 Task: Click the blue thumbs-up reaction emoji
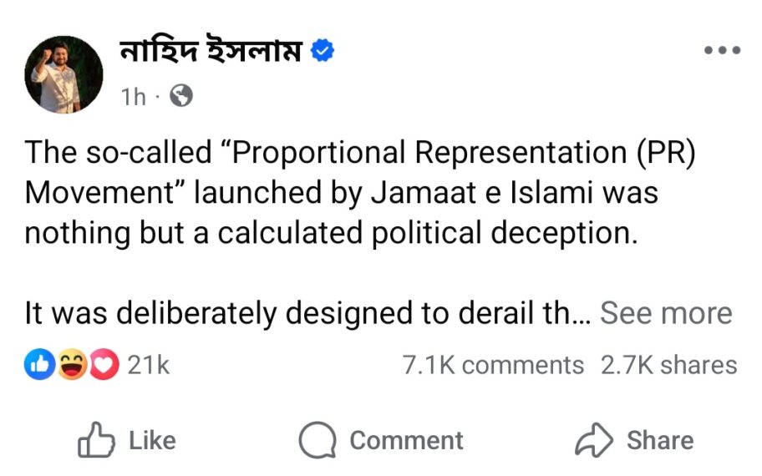[41, 365]
